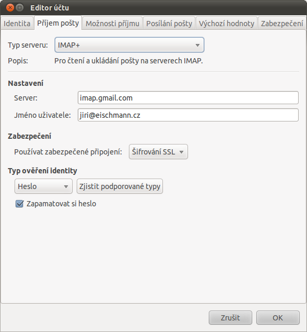
Task: Go to the Zabezpečení tab
Action: click(x=282, y=23)
